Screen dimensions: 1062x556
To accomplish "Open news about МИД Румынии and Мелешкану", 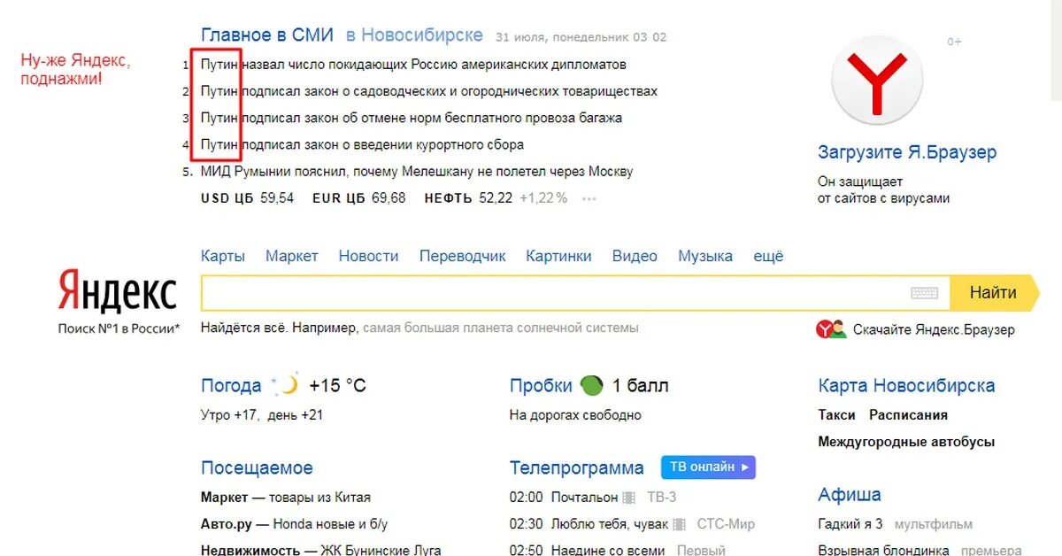I will point(417,172).
